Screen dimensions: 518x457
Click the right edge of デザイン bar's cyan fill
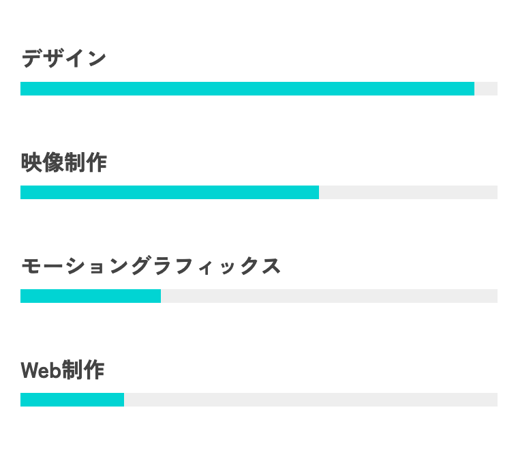(x=473, y=89)
